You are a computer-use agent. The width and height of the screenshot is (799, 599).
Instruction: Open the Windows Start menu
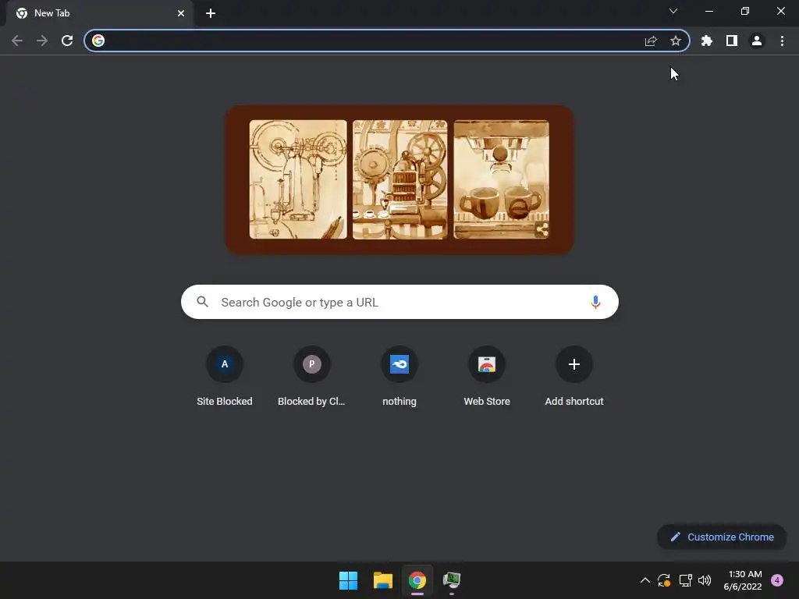pyautogui.click(x=349, y=580)
